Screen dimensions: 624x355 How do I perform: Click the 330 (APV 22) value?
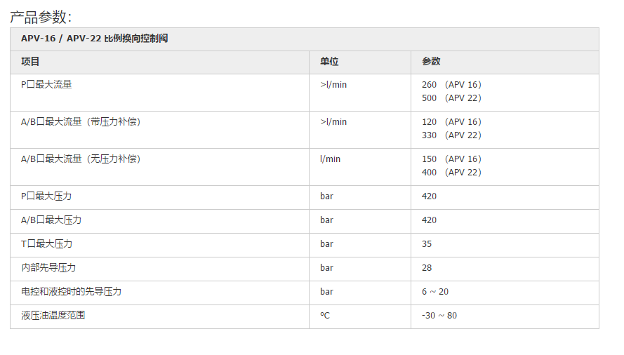pos(451,135)
